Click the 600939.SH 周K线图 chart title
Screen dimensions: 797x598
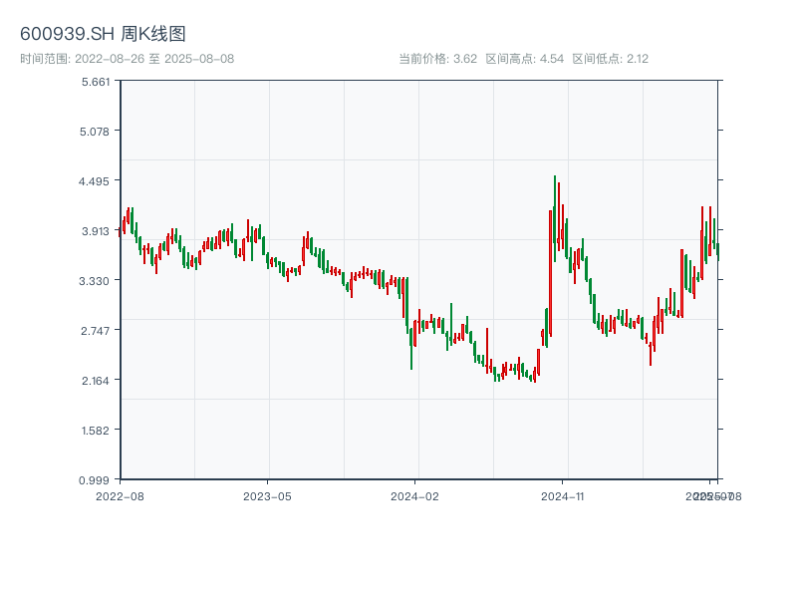point(103,35)
